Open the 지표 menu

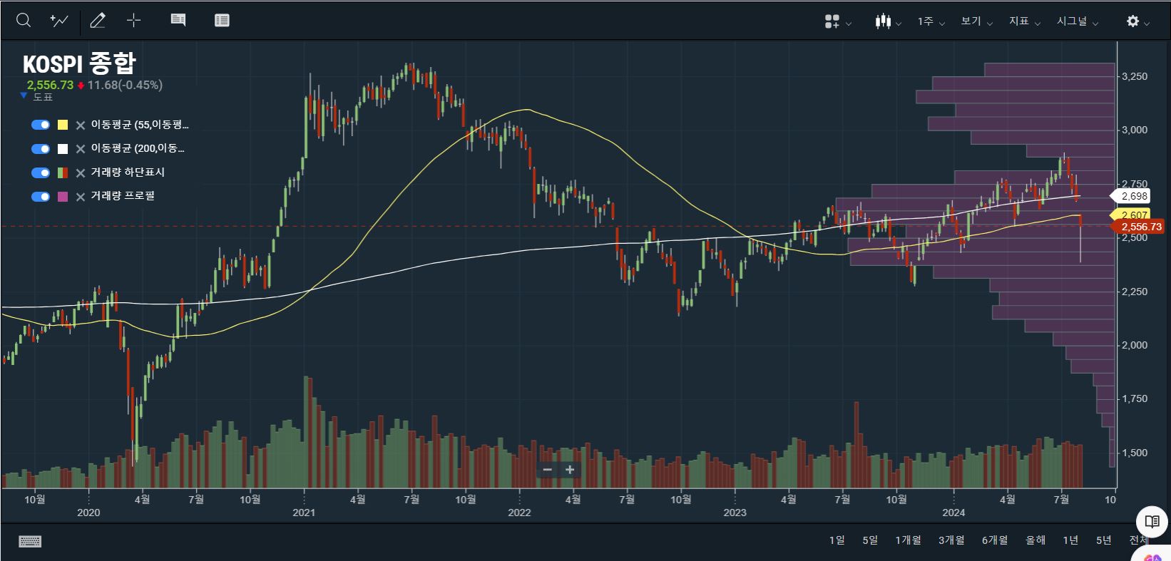point(1024,21)
